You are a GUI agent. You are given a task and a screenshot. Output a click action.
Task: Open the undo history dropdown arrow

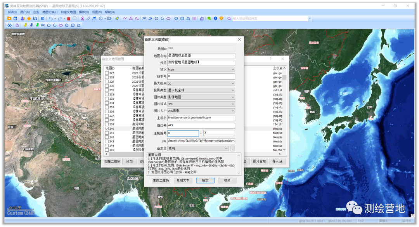(55, 19)
